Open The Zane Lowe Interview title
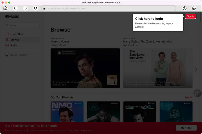Viewport: 202px width, 134px height. click(x=148, y=42)
